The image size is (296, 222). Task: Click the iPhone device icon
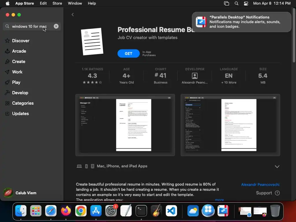click(x=86, y=166)
